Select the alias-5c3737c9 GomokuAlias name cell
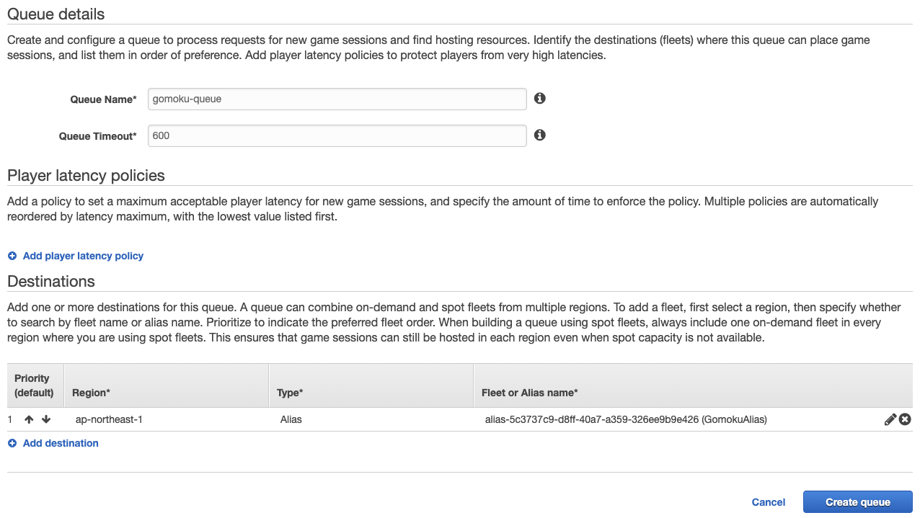Screen dimensions: 920x518 coord(626,419)
